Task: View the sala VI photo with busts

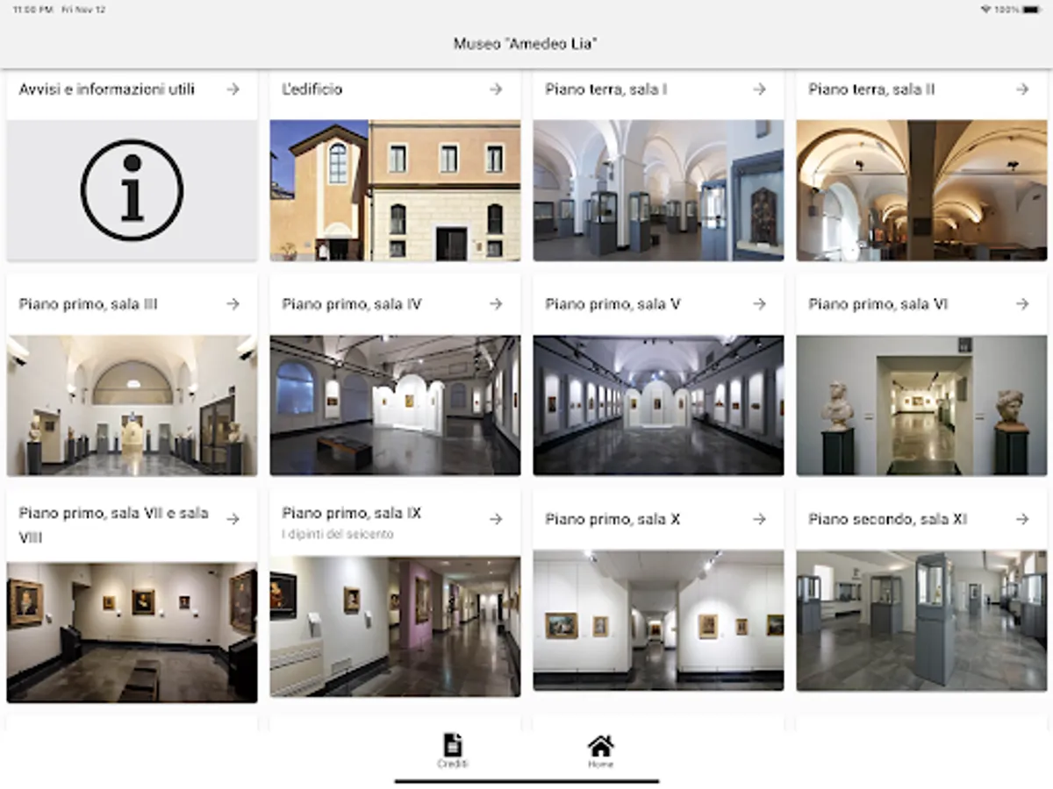Action: pos(921,405)
